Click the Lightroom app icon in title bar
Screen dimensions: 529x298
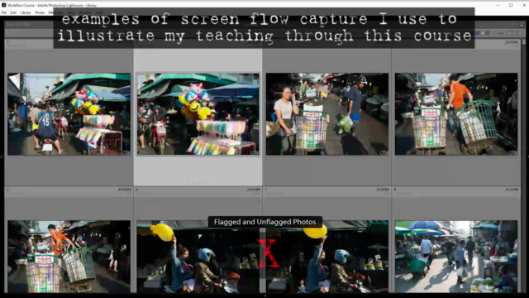[x=3, y=5]
